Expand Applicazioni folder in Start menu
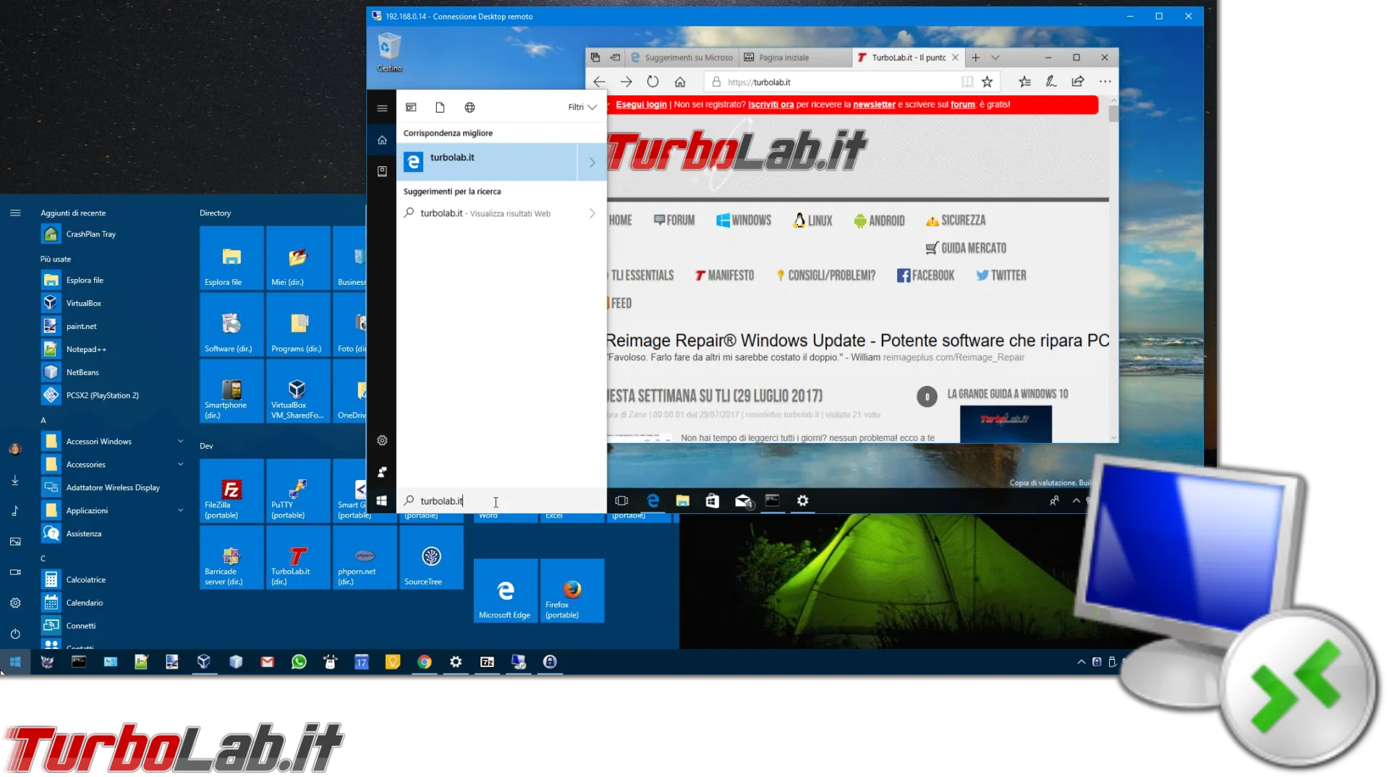1389x777 pixels. [x=180, y=511]
